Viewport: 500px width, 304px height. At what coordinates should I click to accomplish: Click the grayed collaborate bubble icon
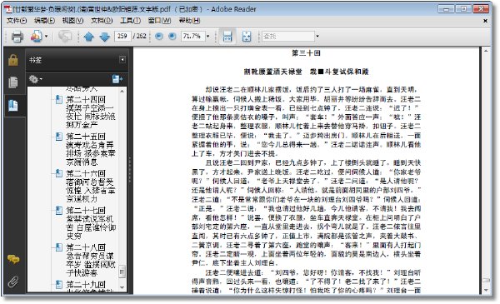[65, 37]
